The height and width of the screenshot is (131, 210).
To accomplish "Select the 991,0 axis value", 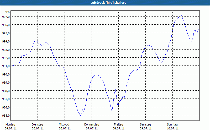I will (x=6, y=66).
